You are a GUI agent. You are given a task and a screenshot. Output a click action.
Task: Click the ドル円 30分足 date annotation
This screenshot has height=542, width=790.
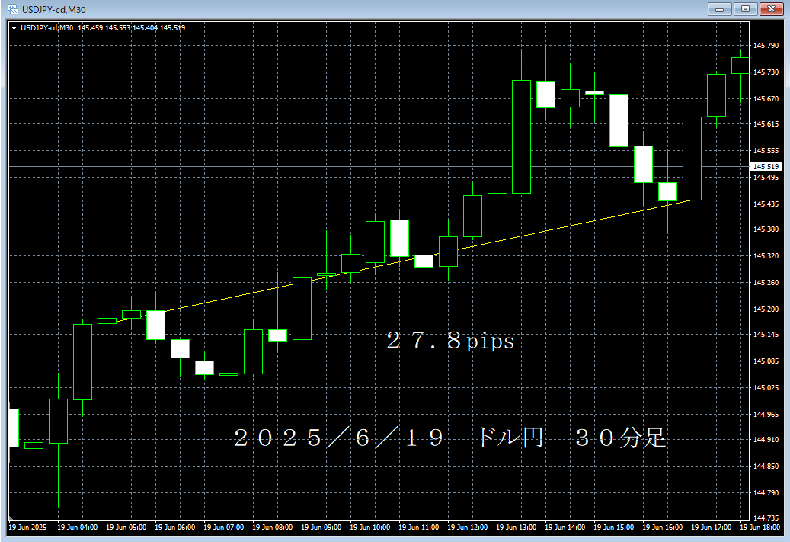[451, 438]
